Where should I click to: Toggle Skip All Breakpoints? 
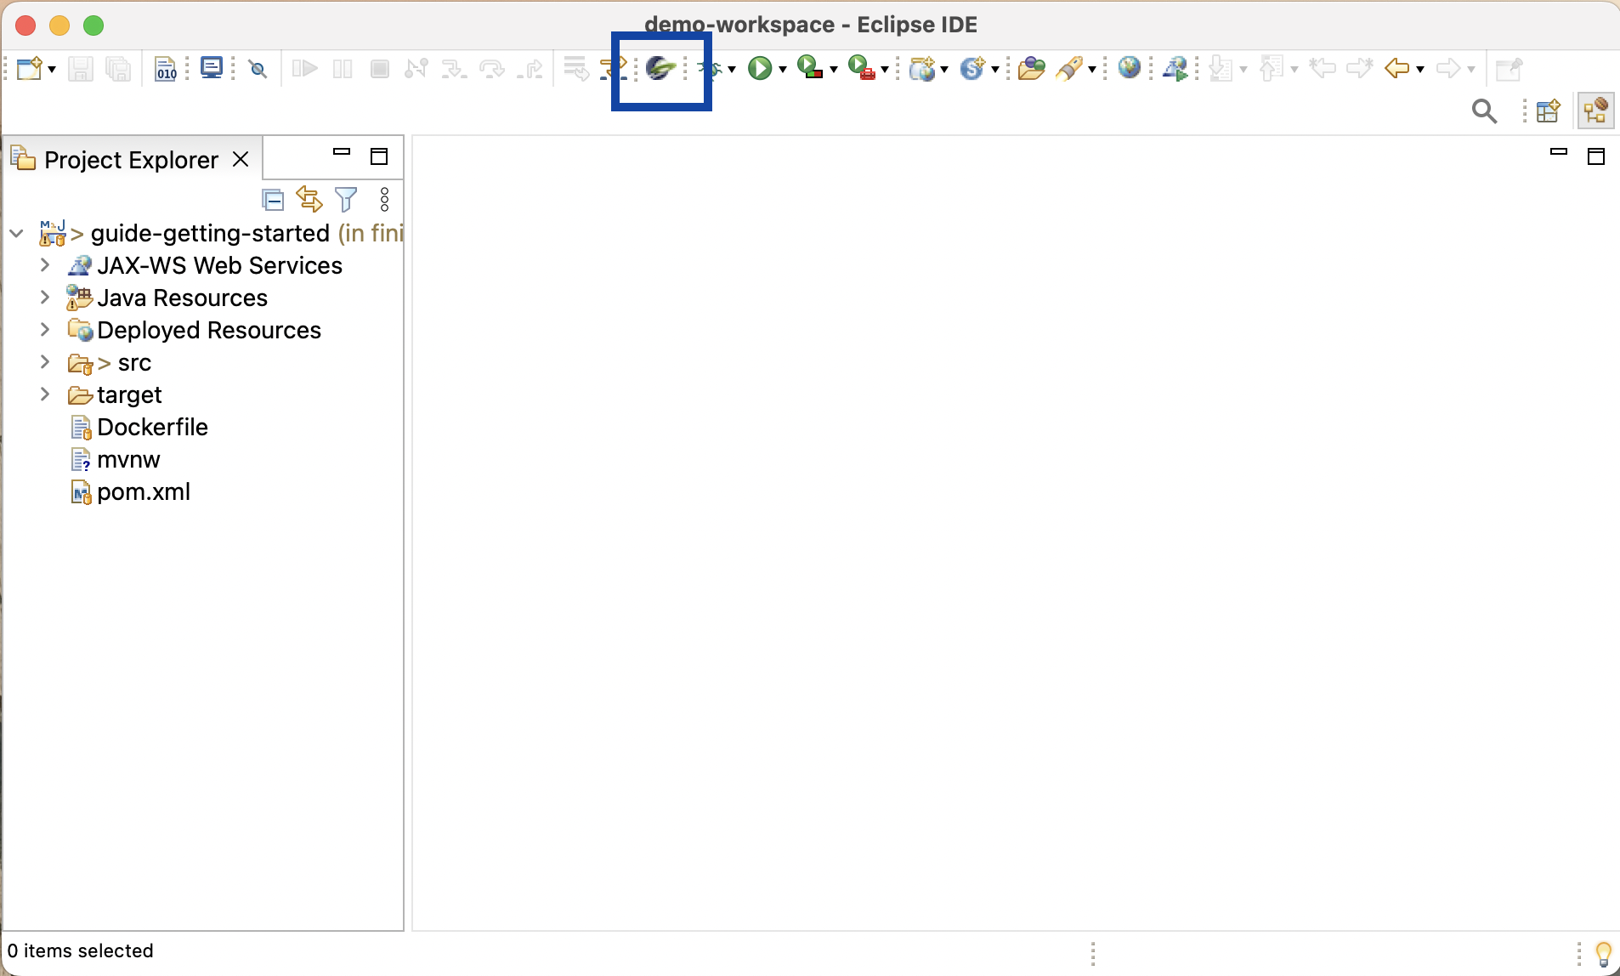point(258,69)
